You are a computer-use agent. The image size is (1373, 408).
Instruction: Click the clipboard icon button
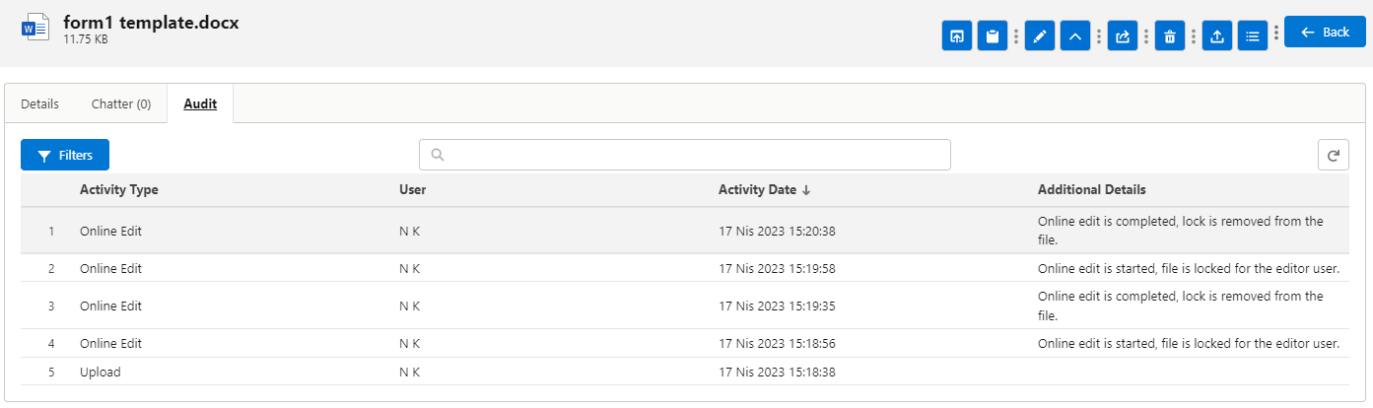992,36
